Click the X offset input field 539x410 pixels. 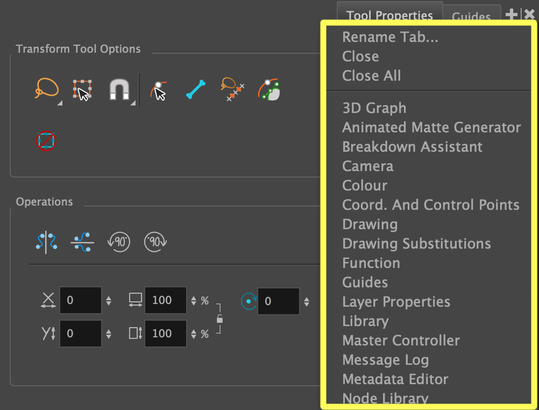[x=80, y=301]
